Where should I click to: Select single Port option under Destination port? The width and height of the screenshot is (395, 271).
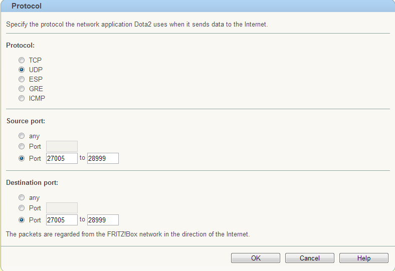pos(22,208)
